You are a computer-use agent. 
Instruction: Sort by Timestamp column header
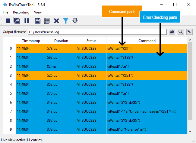pos(31,41)
